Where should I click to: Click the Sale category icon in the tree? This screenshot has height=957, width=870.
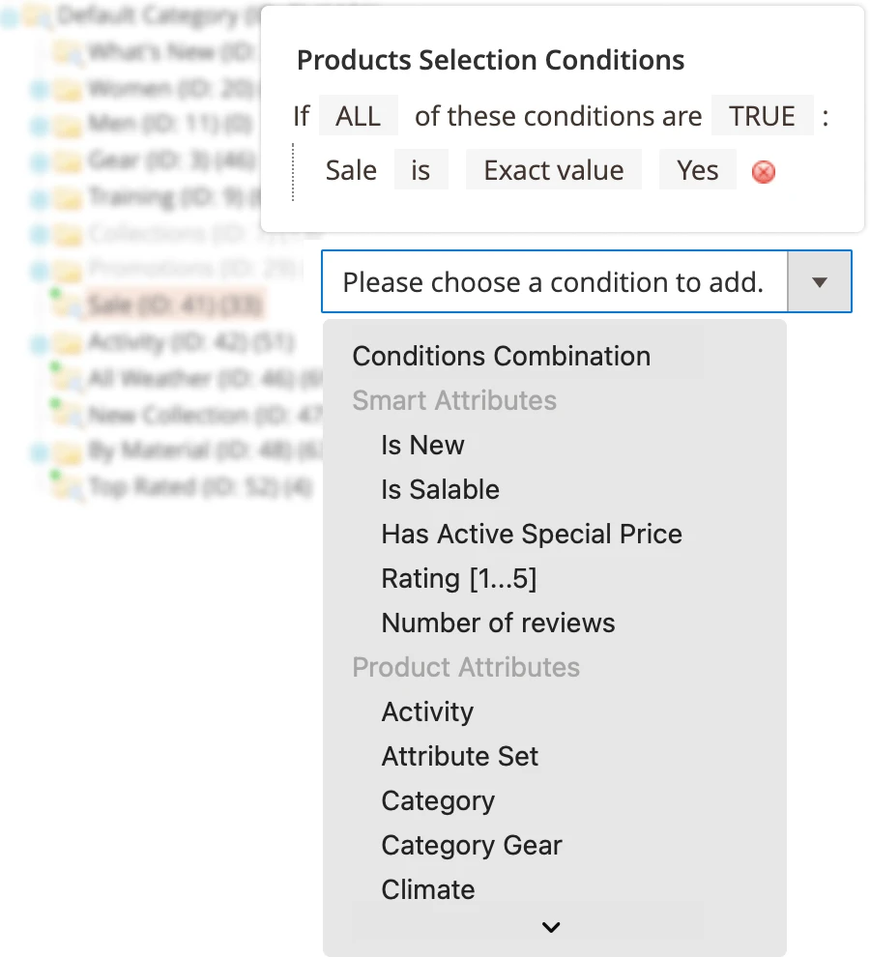point(70,304)
